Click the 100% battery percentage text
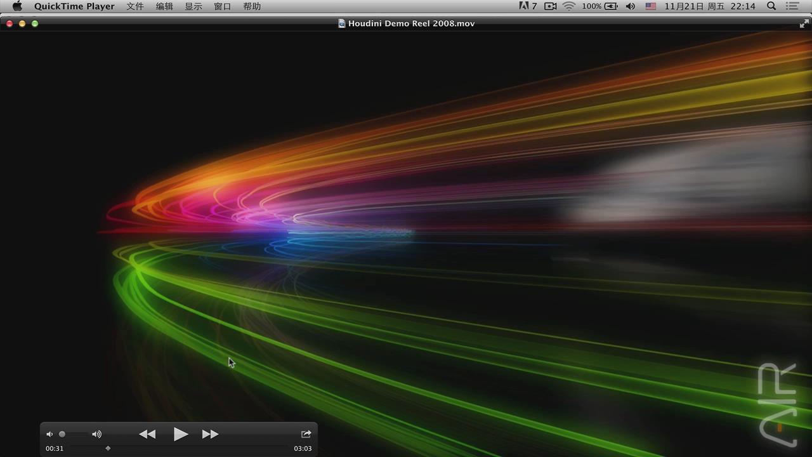 591,6
